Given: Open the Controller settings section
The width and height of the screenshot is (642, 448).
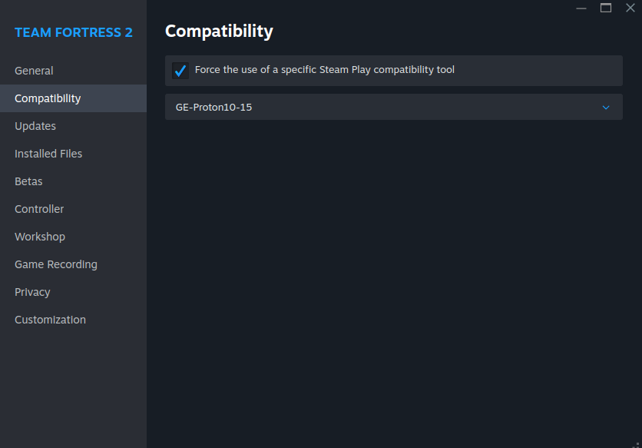Looking at the screenshot, I should (39, 209).
